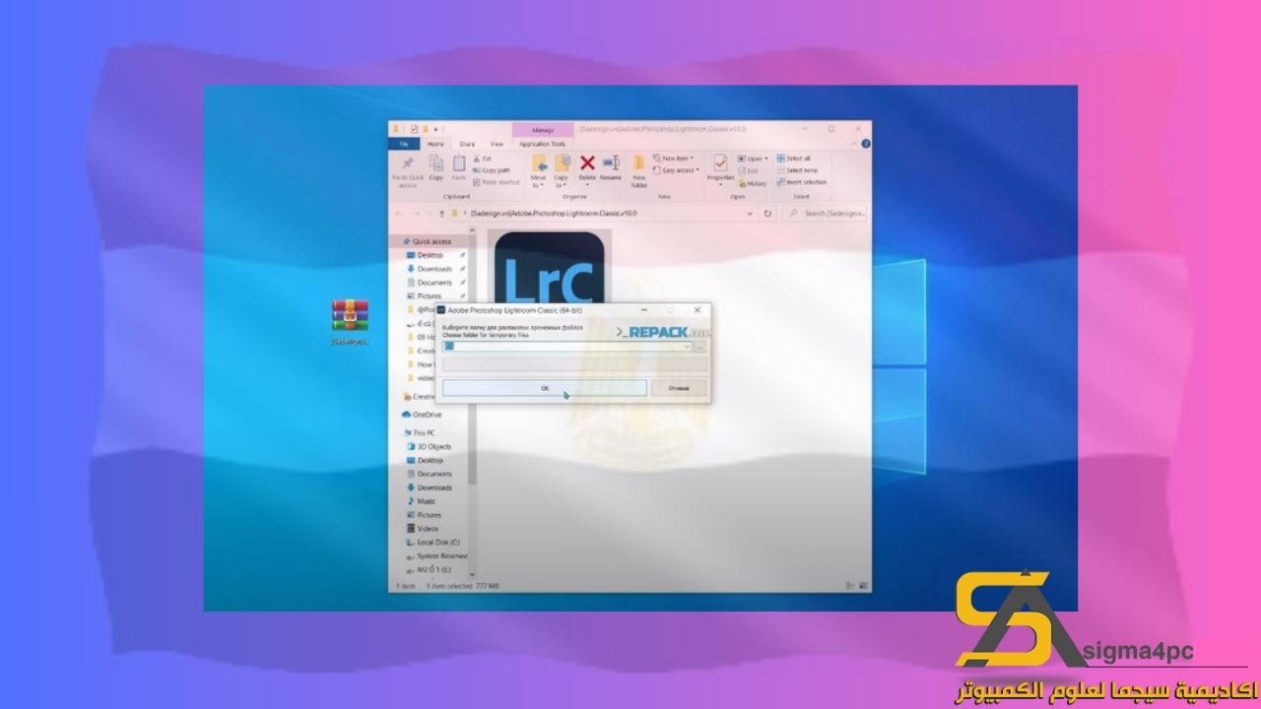Click the browse ellipsis button in dialog
Viewport: 1261px width, 709px height.
tap(700, 347)
